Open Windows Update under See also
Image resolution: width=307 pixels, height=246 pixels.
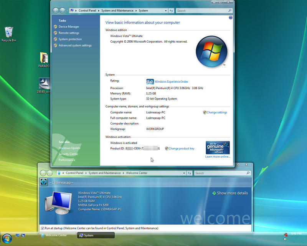pyautogui.click(x=69, y=148)
